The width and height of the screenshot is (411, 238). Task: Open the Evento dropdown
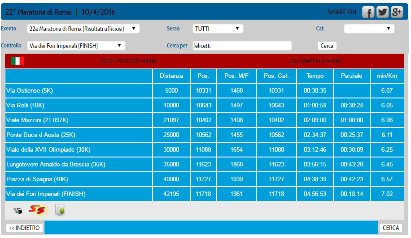click(x=83, y=29)
